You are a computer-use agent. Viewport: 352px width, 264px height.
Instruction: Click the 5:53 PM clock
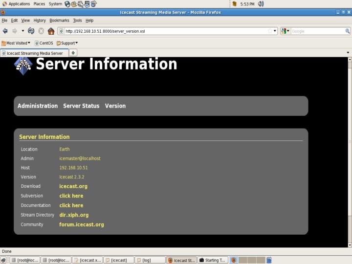pos(247,4)
